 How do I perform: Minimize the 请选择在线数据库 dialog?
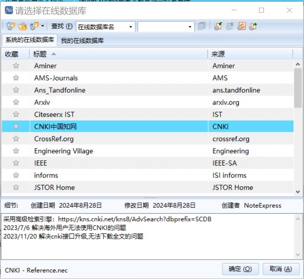(x=234, y=10)
